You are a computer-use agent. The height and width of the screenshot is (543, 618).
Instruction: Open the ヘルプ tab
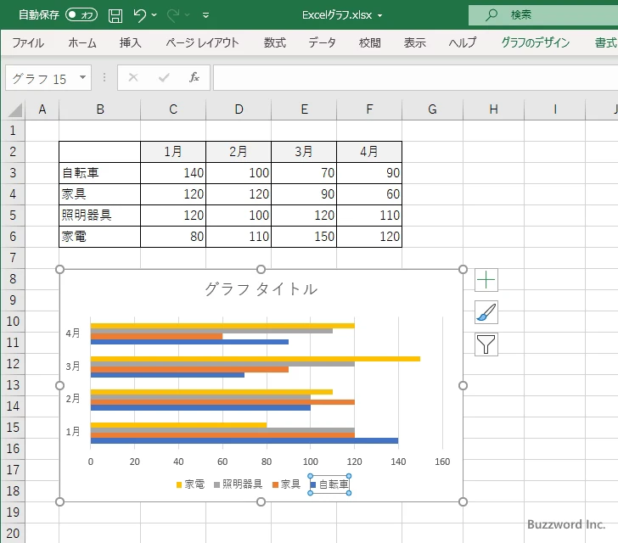463,42
